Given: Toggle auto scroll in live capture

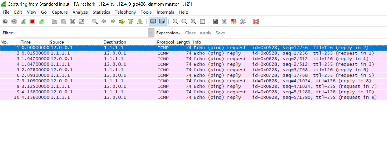Looking at the screenshot, I should point(162,22).
